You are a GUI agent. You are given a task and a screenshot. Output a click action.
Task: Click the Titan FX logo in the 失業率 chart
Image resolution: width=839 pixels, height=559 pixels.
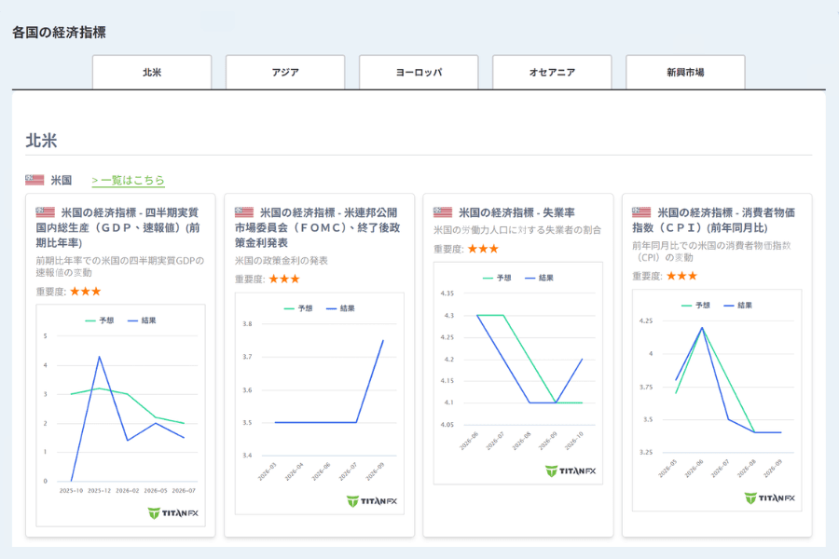[571, 470]
